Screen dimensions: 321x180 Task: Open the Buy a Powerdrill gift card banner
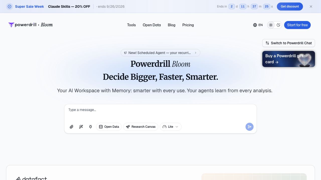289,59
